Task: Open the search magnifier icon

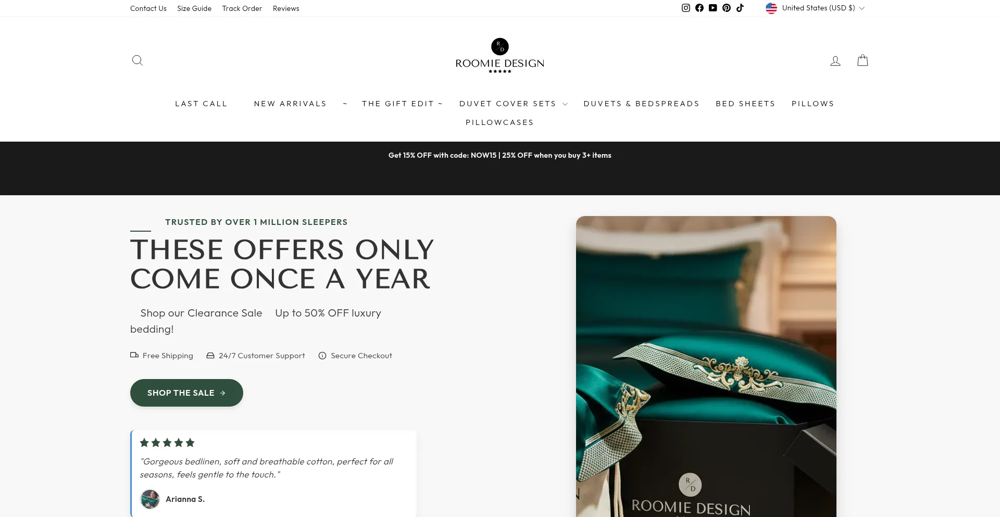Action: click(x=137, y=60)
